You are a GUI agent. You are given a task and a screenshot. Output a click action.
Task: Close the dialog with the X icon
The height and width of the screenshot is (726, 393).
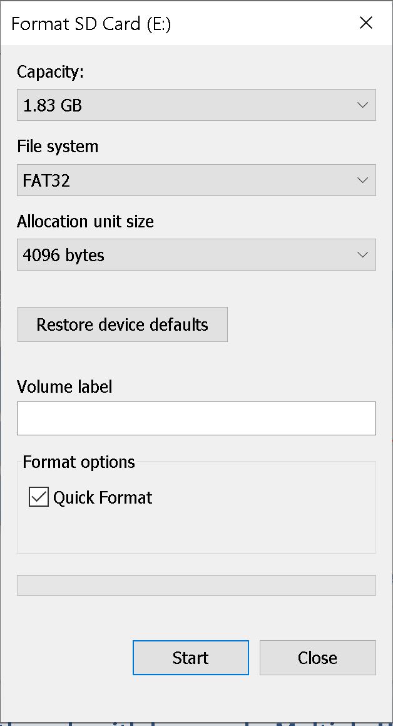(365, 23)
